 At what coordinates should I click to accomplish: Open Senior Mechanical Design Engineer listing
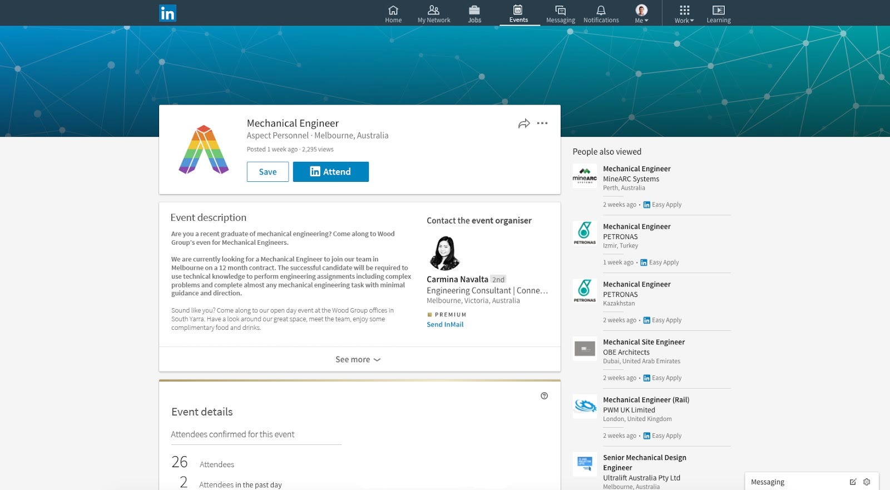(645, 463)
